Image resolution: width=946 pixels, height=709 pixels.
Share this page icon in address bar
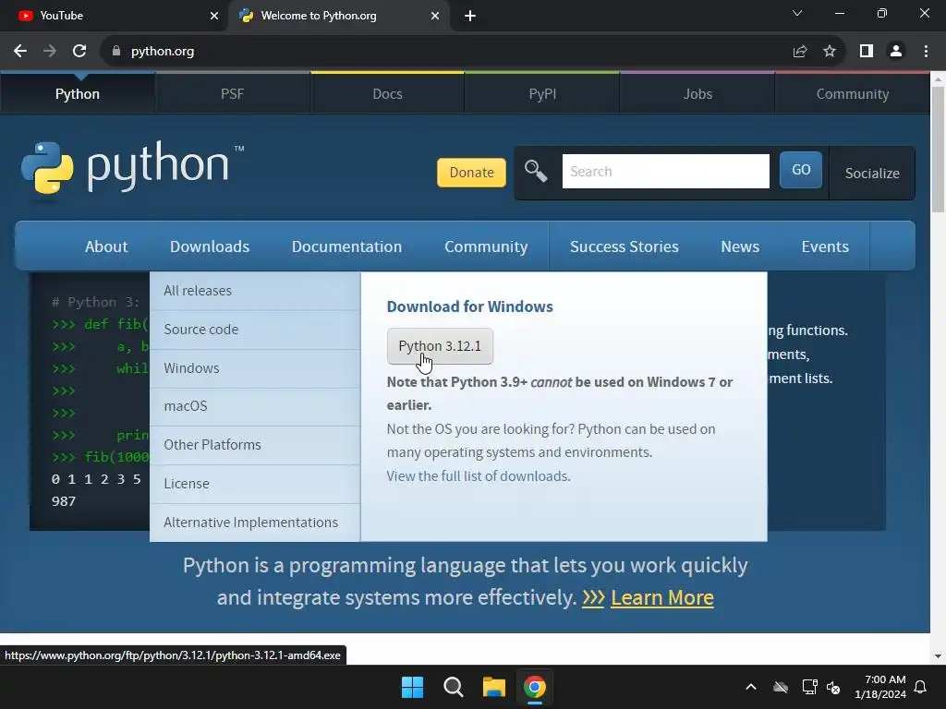(800, 52)
